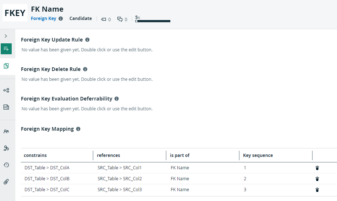
Task: Delete the DST_ColA mapping row
Action: 317,168
